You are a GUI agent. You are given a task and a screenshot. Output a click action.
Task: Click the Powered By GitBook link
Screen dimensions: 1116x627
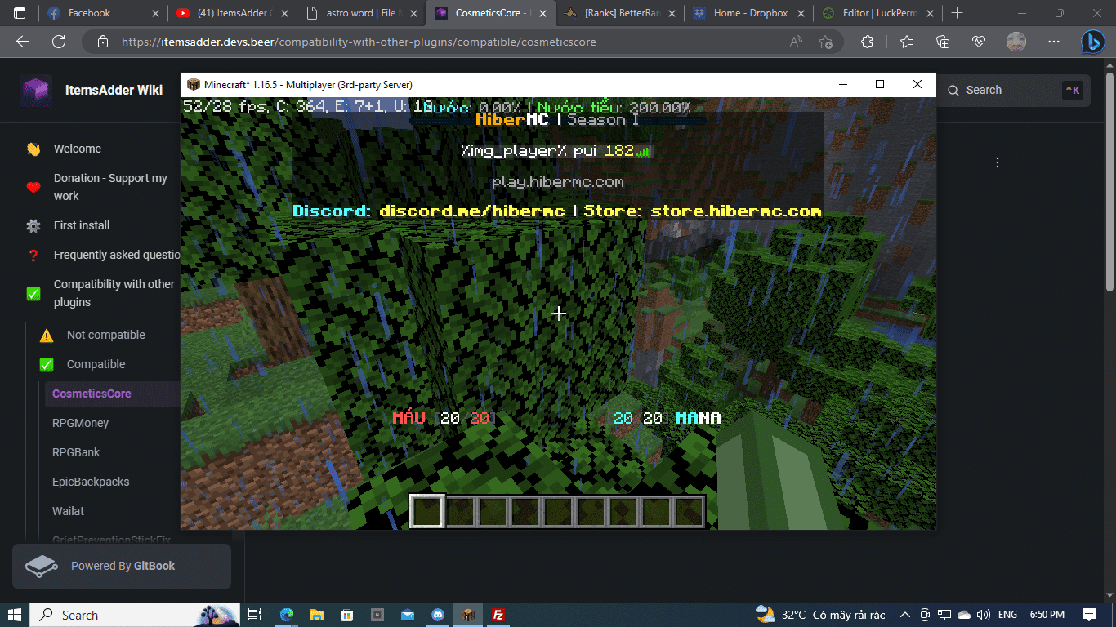click(x=122, y=567)
